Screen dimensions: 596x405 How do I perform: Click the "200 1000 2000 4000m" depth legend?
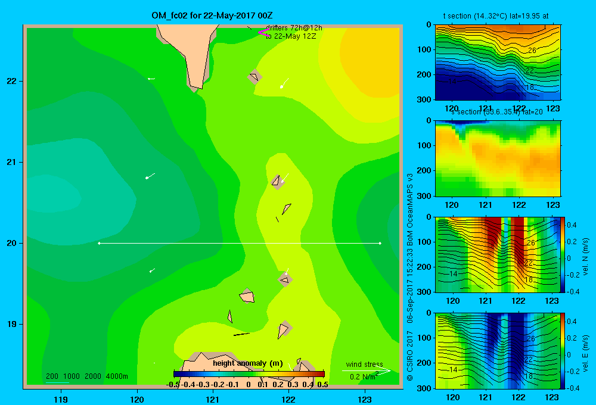tap(87, 376)
